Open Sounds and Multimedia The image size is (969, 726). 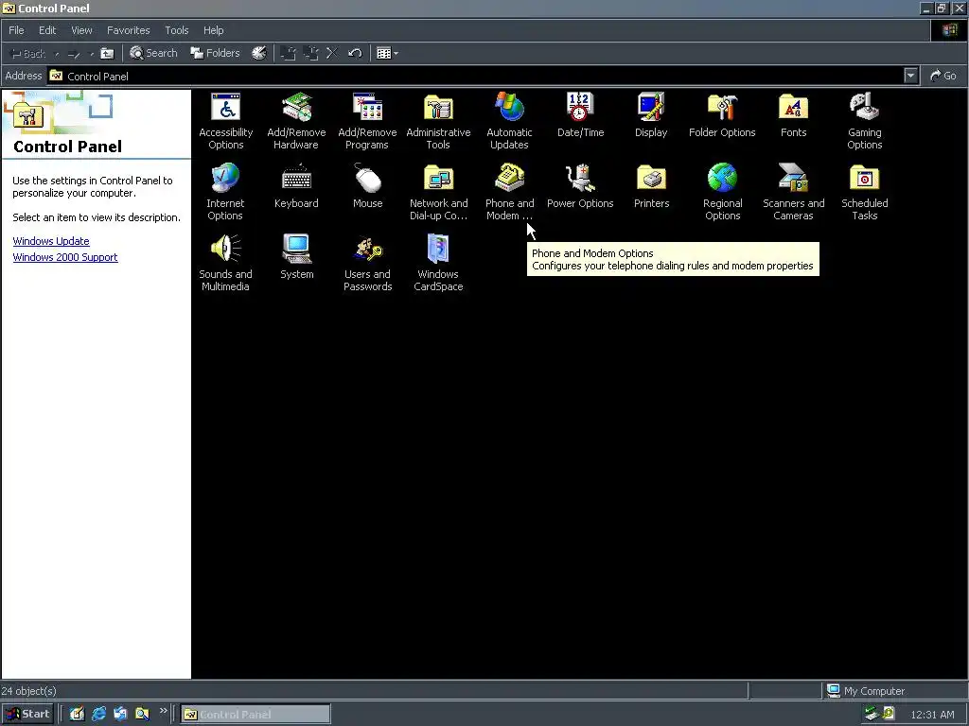(225, 263)
